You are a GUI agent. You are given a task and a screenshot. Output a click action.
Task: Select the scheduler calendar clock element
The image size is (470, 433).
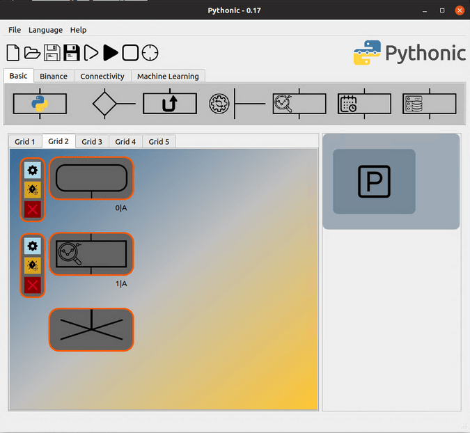pos(364,104)
